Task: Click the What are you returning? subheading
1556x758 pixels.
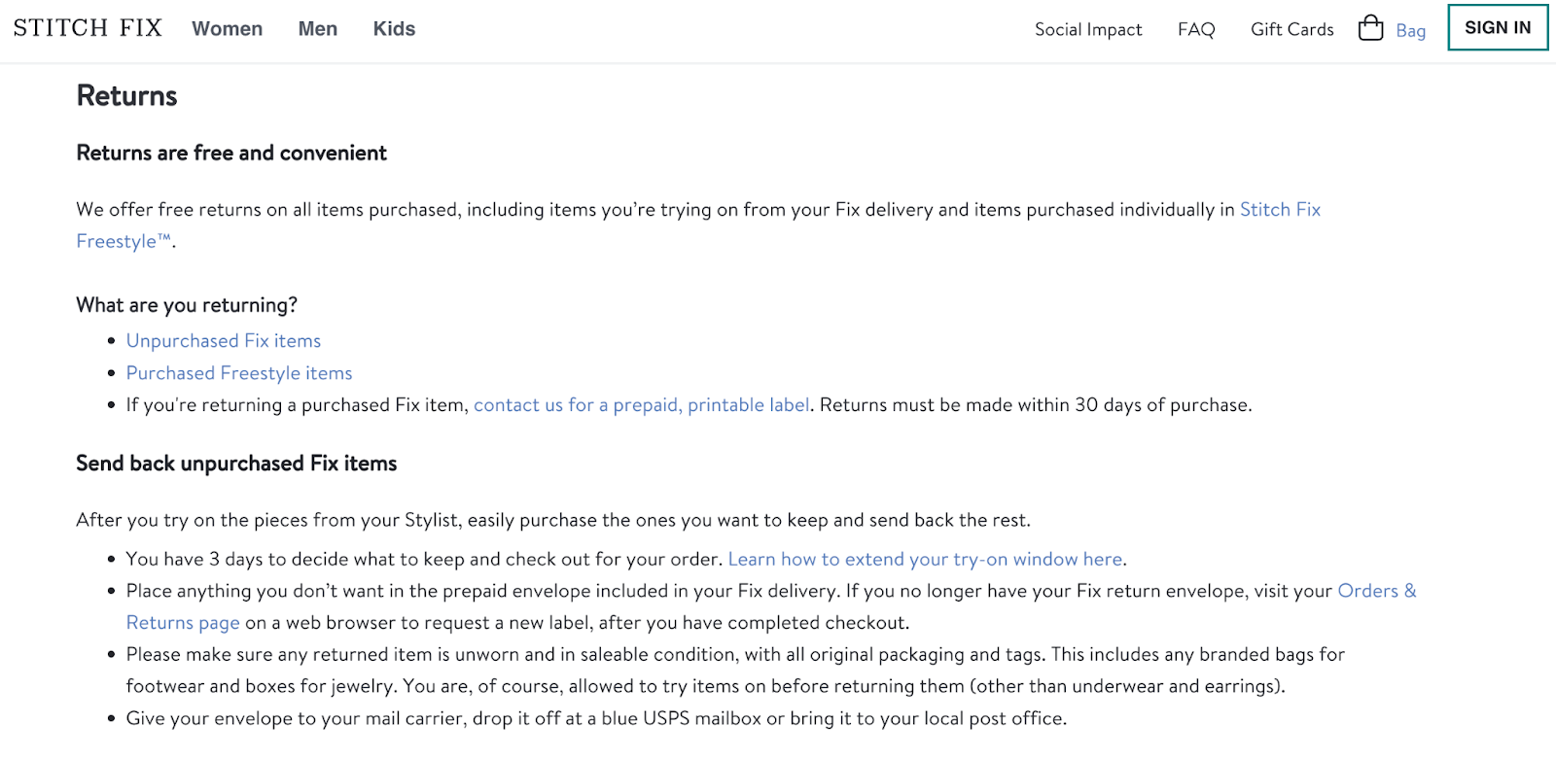Action: (187, 305)
